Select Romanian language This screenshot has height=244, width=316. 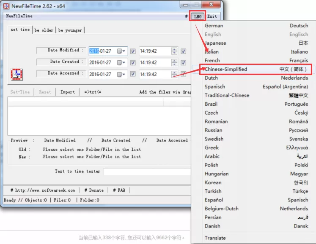tap(253, 121)
